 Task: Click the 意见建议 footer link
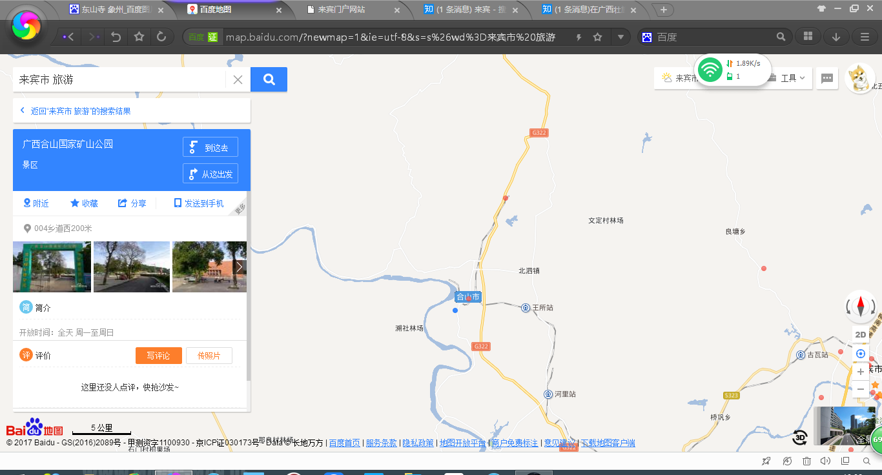click(x=559, y=443)
